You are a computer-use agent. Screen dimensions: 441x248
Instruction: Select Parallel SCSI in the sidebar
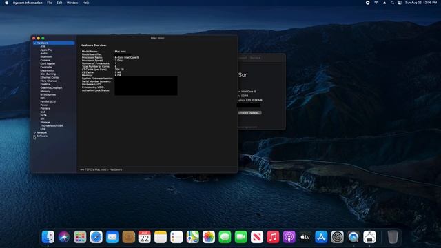pyautogui.click(x=48, y=101)
